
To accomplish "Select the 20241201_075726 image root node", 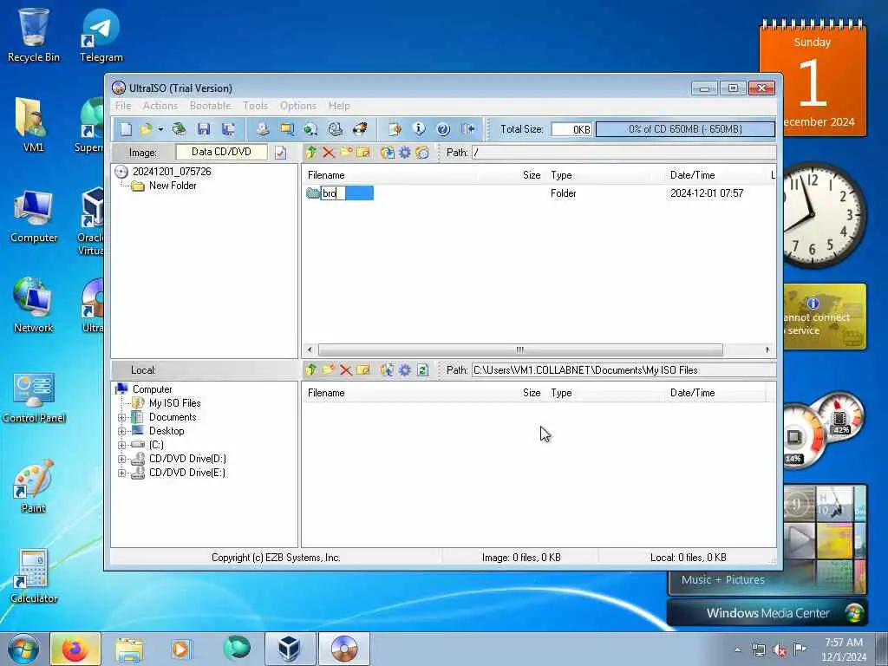I will point(172,172).
